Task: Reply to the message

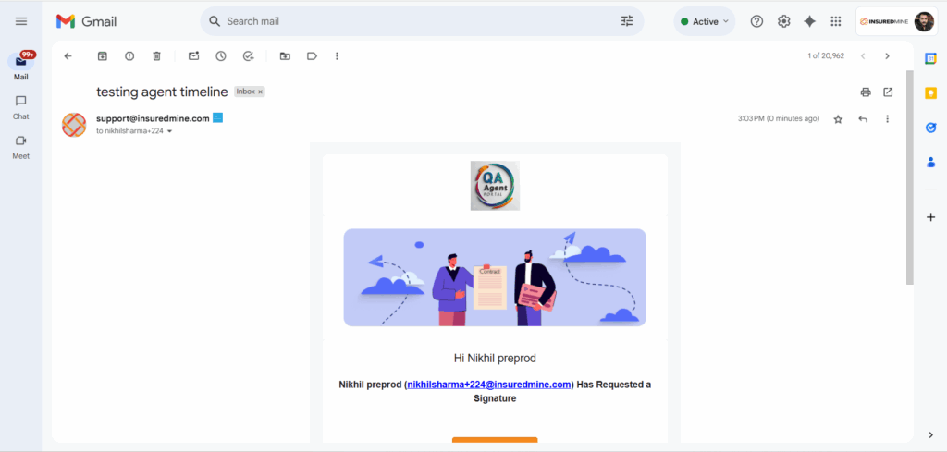Action: (x=863, y=119)
